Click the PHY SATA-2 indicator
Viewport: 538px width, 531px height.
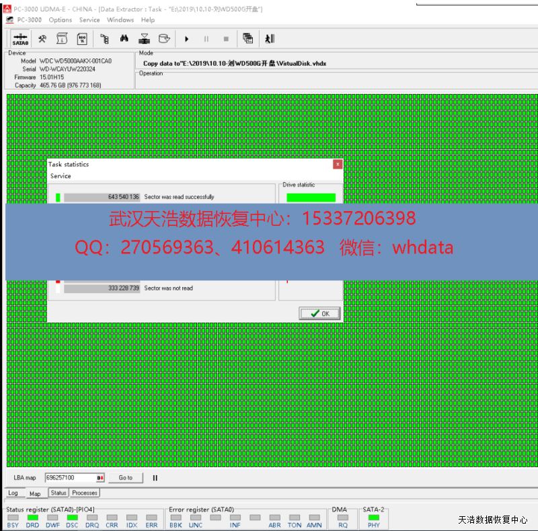click(x=374, y=518)
